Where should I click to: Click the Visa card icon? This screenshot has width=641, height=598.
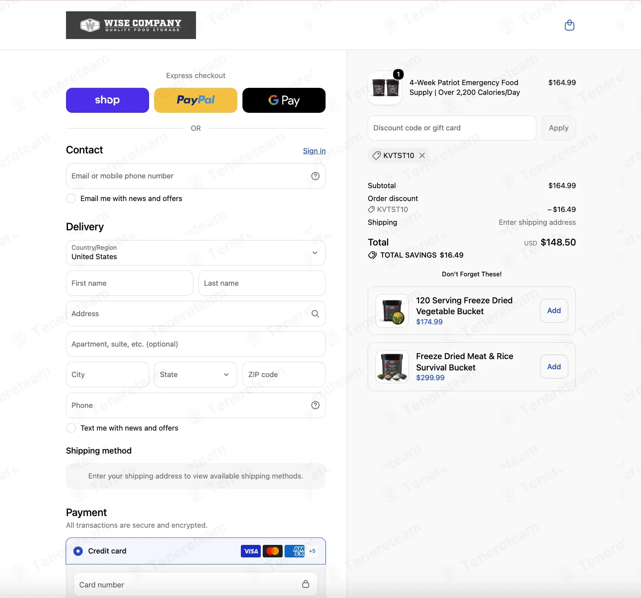click(x=251, y=551)
